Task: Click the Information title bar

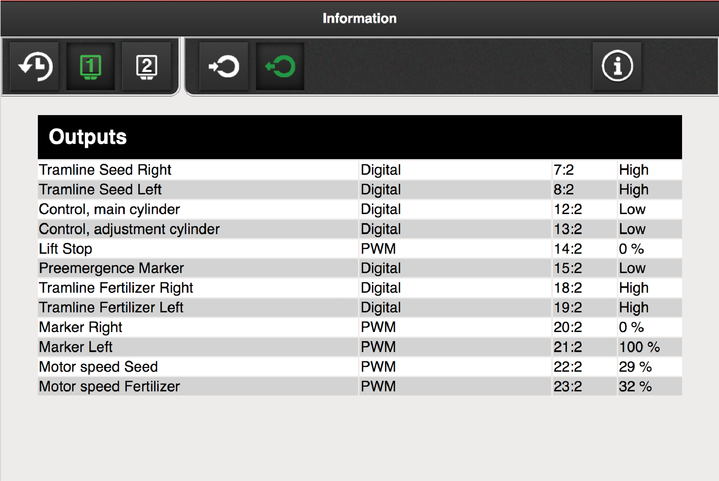Action: pyautogui.click(x=359, y=18)
